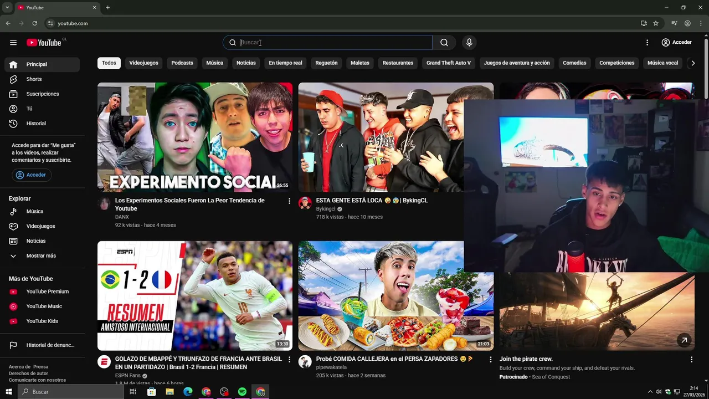Open YouTube Kids link

[x=42, y=321]
